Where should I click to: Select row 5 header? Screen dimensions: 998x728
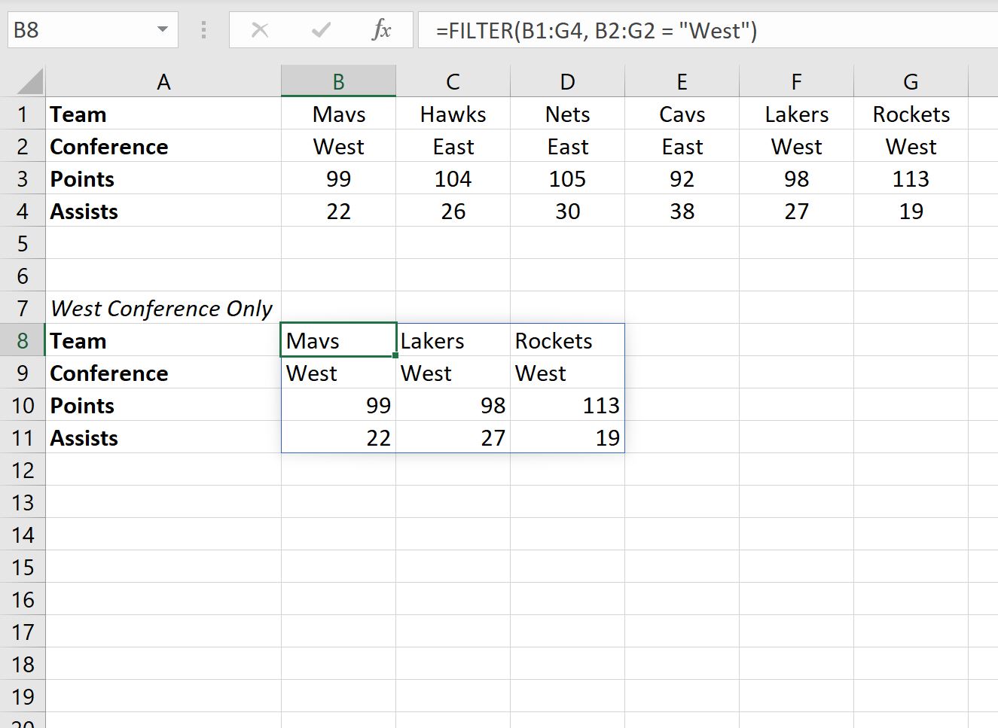coord(23,243)
